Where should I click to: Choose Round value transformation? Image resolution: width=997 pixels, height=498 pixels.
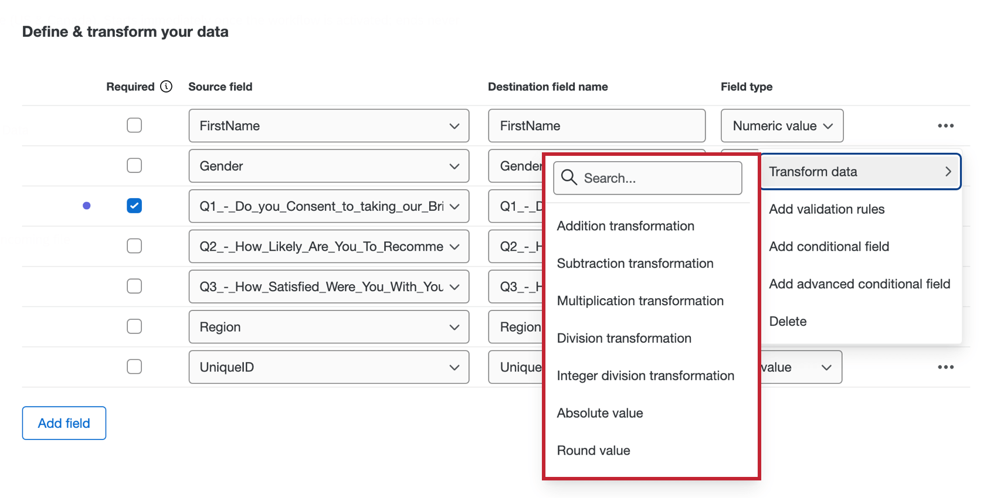[x=594, y=451]
